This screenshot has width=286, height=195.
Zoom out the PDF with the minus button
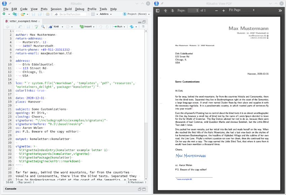pos(216,10)
